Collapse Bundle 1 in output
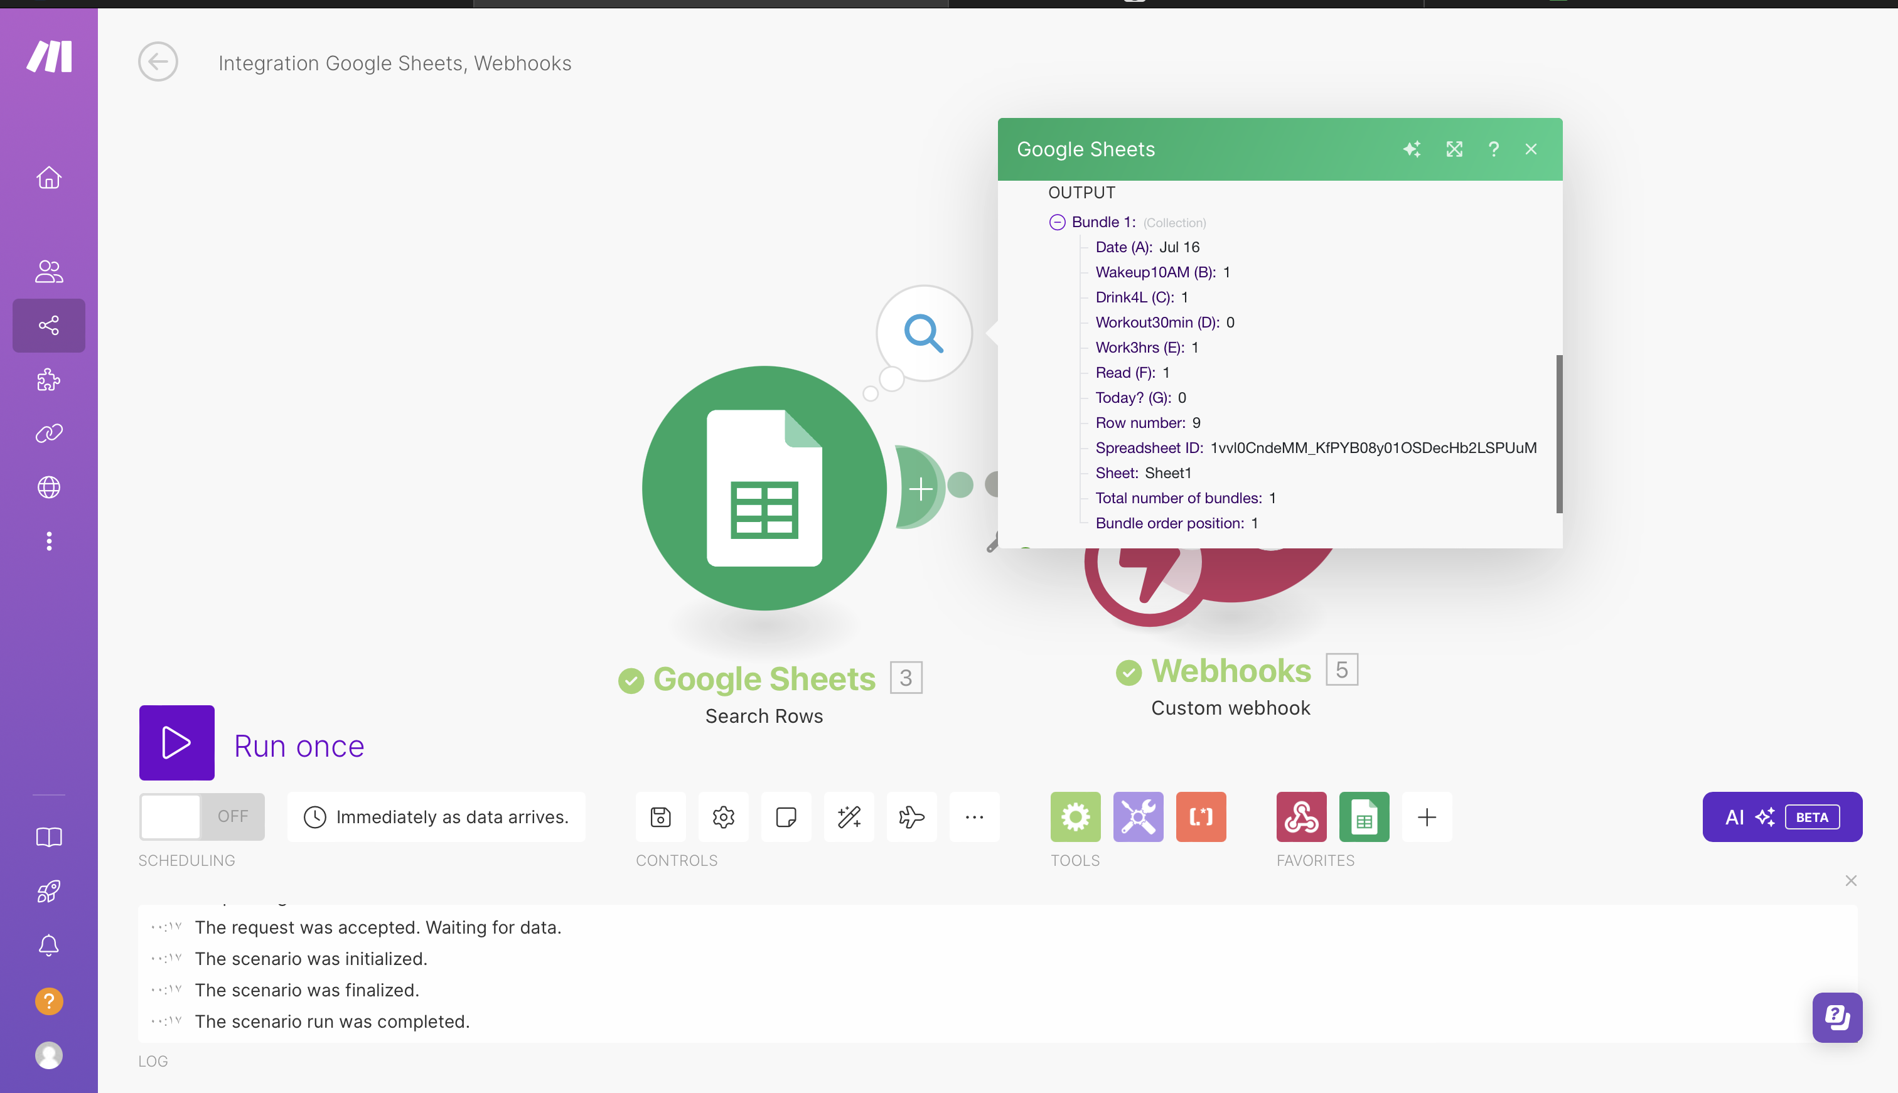This screenshot has height=1093, width=1898. pyautogui.click(x=1057, y=222)
